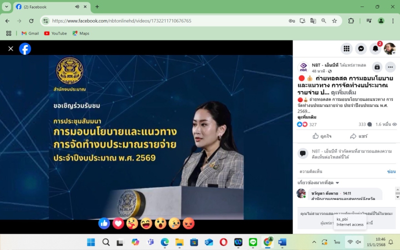The image size is (400, 250).
Task: Open the YouTube bookmark
Action: pyautogui.click(x=55, y=33)
